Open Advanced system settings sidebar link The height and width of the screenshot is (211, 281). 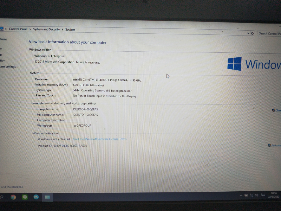tap(8, 66)
